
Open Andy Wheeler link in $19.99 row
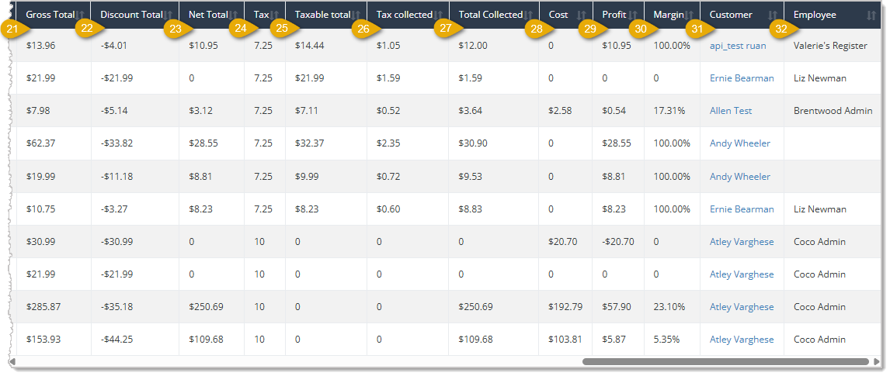(739, 176)
